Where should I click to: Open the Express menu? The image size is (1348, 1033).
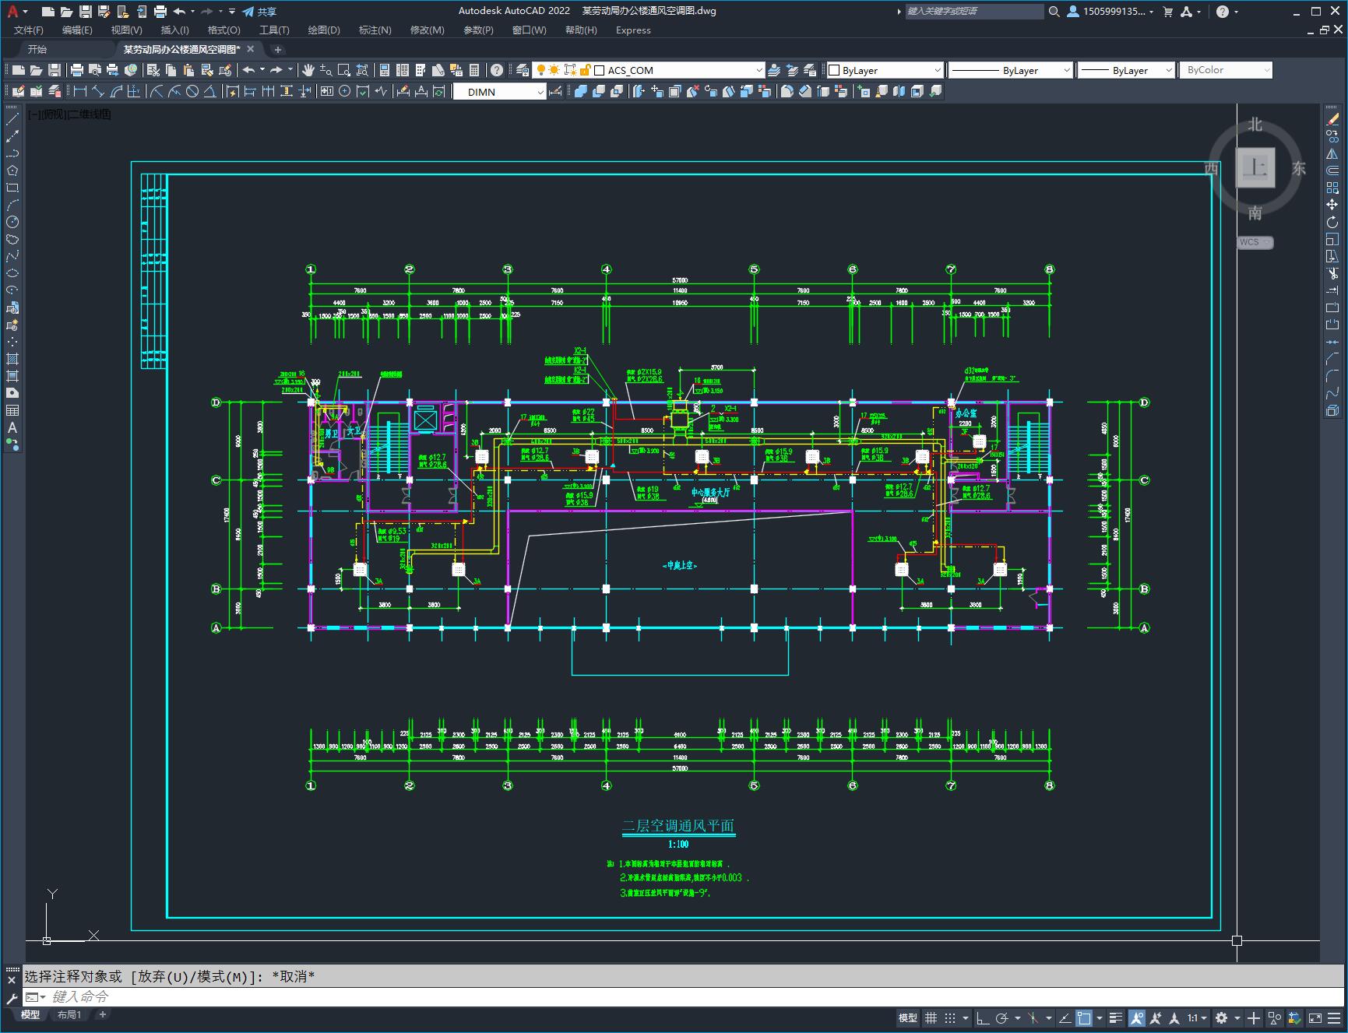pyautogui.click(x=633, y=30)
